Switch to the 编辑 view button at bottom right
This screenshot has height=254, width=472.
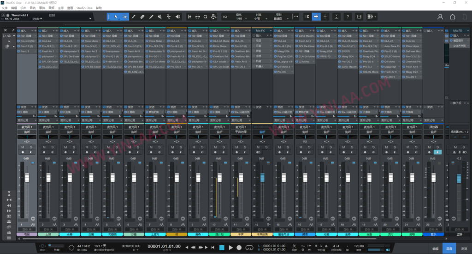click(436, 248)
